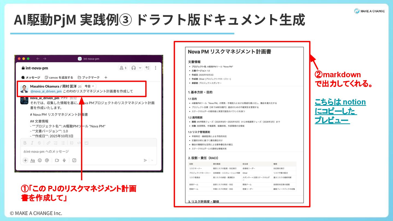Record a video clip with camera icon
This screenshot has width=393, height=221.
[x=57, y=160]
